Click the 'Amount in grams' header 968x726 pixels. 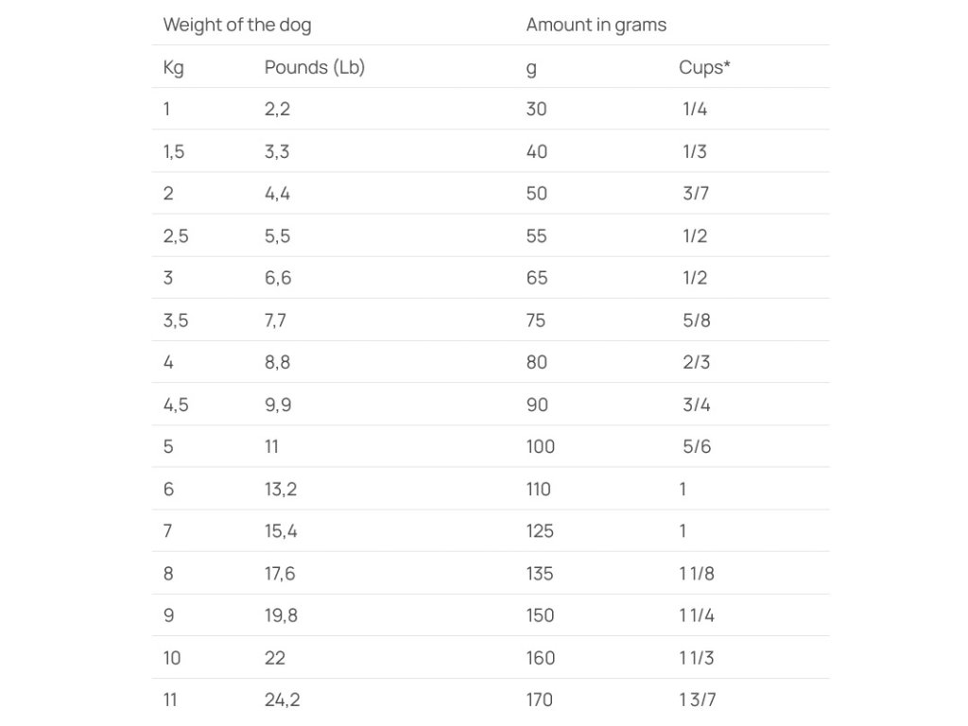tap(596, 25)
